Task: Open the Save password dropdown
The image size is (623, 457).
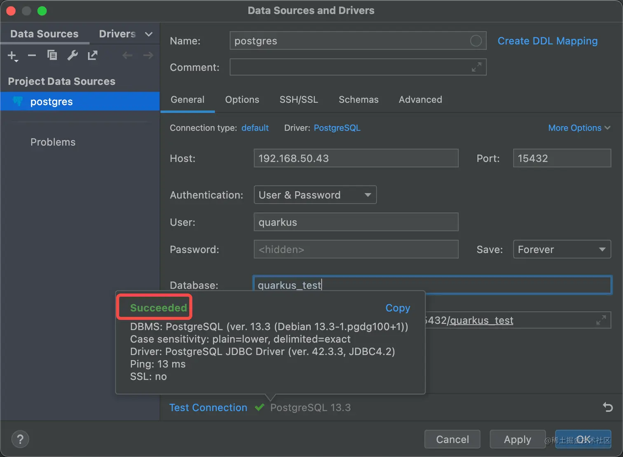Action: pyautogui.click(x=562, y=249)
